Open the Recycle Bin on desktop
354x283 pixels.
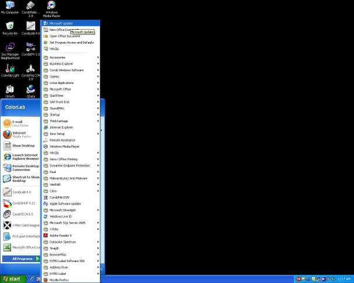(10, 29)
